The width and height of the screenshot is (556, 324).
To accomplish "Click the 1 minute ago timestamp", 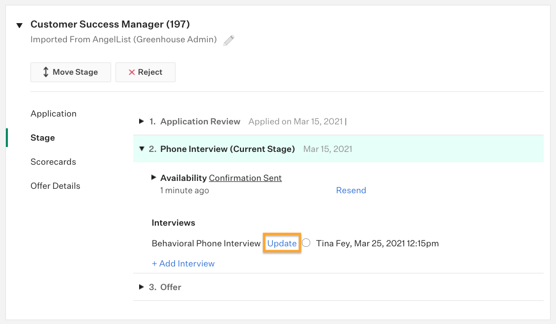I will (184, 190).
